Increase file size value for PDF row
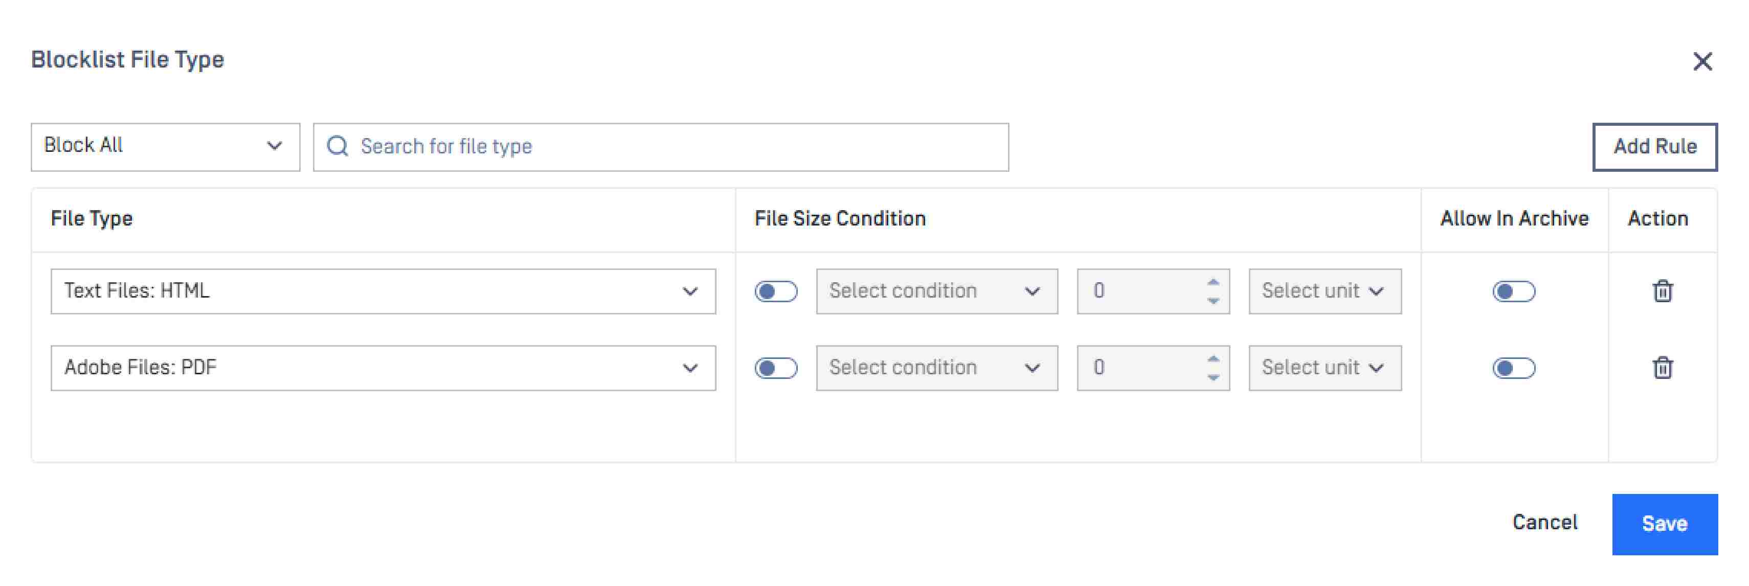The width and height of the screenshot is (1749, 586). [1213, 359]
